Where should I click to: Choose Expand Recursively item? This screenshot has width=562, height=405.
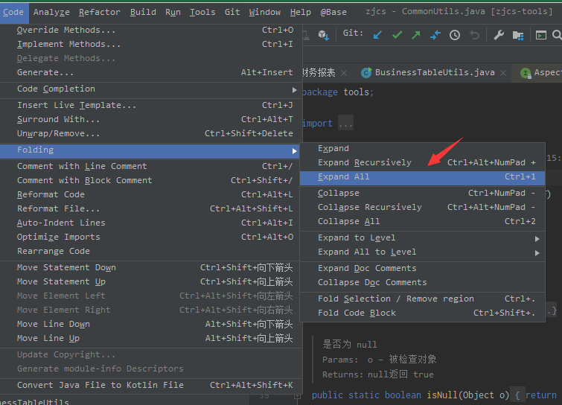(422, 163)
